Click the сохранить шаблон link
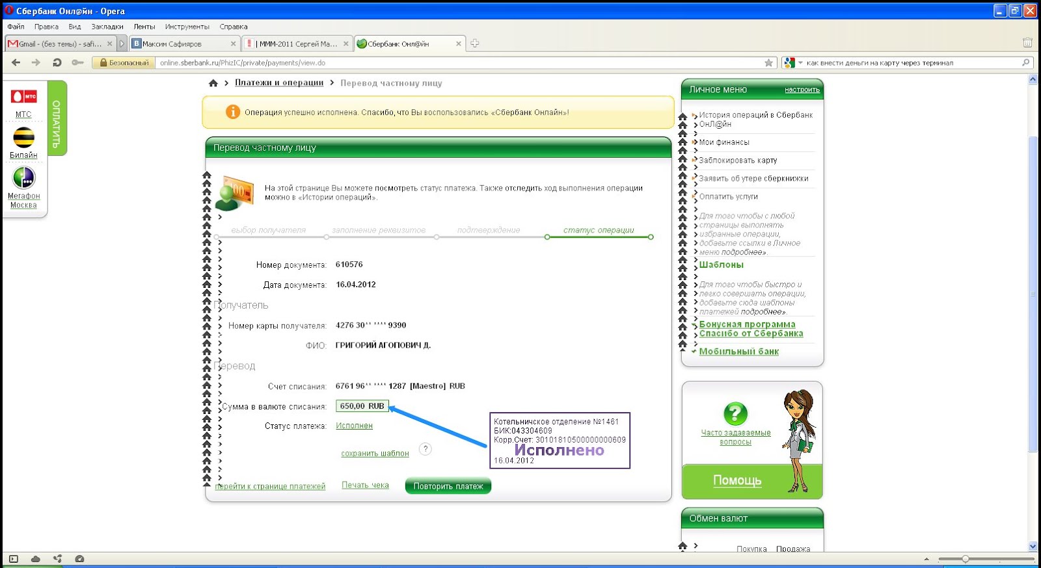This screenshot has width=1041, height=568. 375,454
